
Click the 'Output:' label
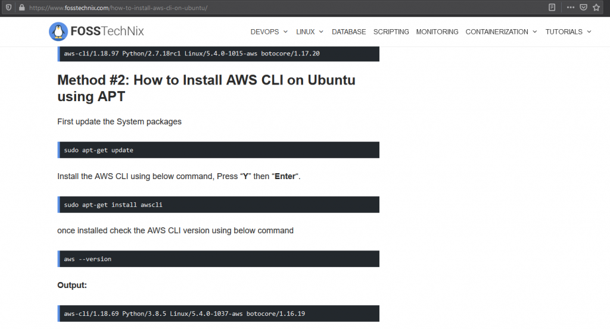pos(72,285)
